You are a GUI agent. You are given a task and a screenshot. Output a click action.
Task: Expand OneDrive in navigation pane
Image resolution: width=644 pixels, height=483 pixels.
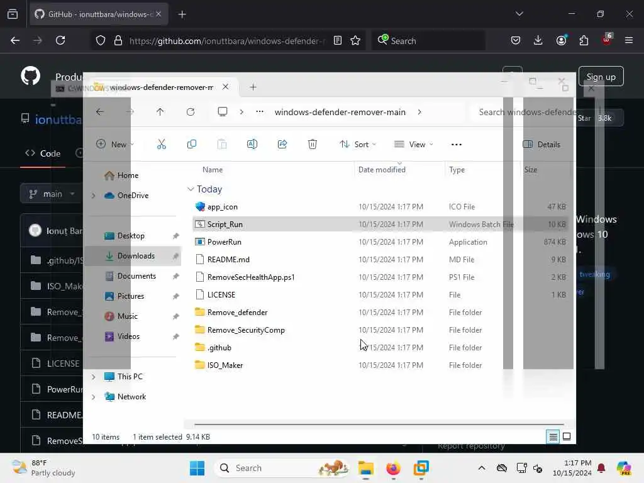[x=93, y=196]
